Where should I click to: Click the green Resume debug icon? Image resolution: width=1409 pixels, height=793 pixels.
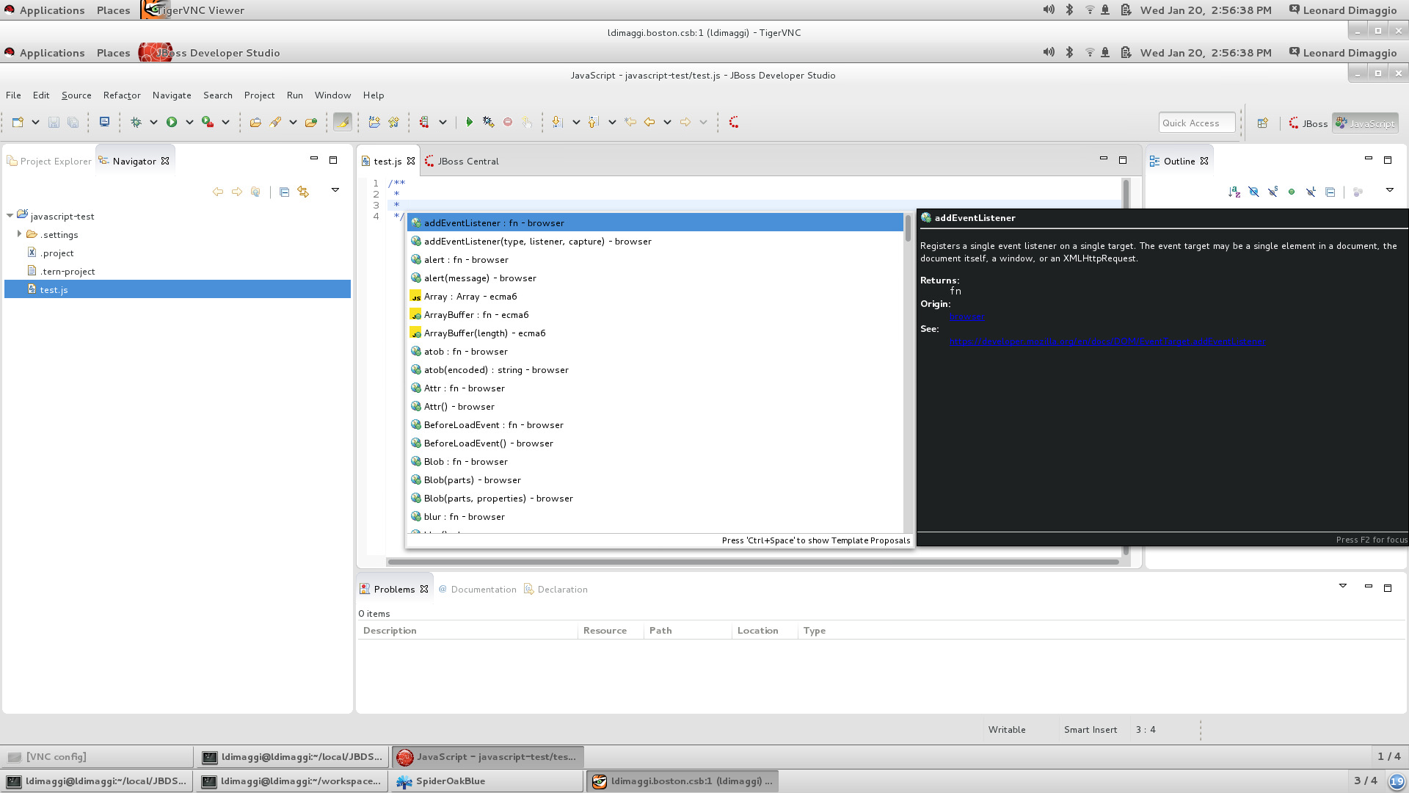pyautogui.click(x=469, y=123)
